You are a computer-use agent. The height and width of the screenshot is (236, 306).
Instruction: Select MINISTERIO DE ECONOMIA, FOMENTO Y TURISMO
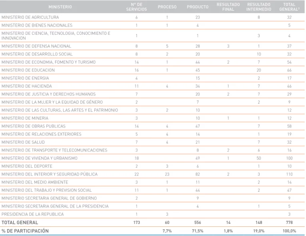pos(49,62)
